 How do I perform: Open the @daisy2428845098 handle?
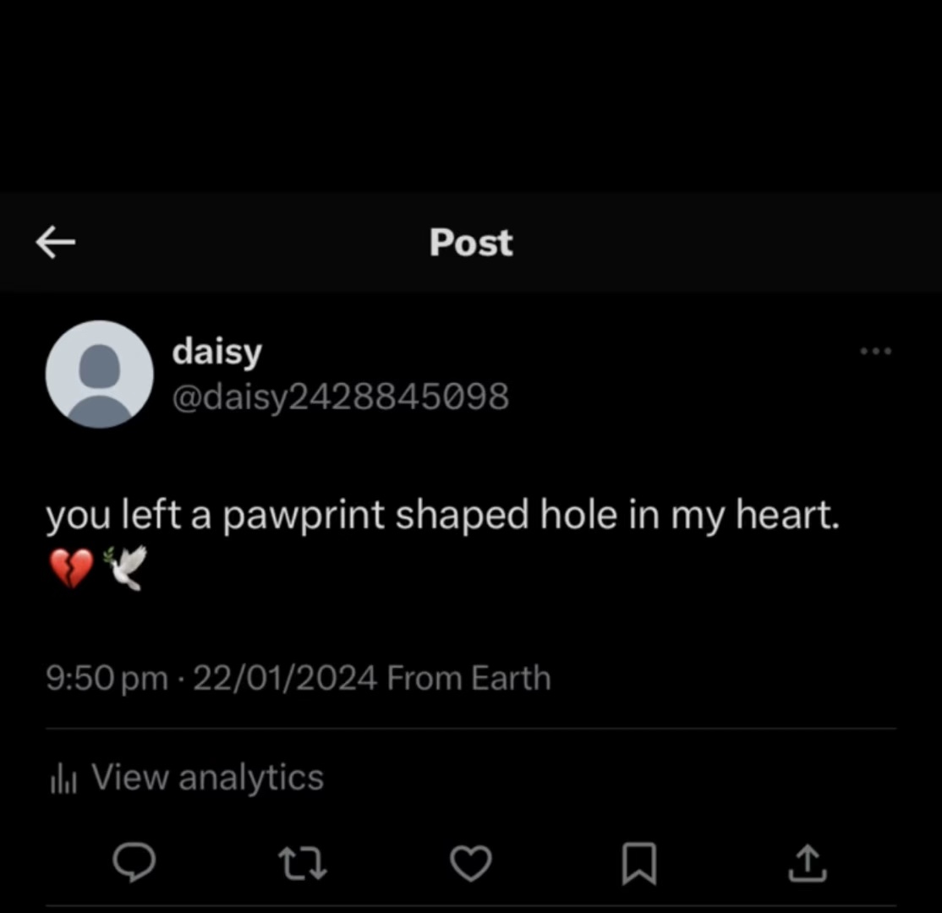coord(340,395)
